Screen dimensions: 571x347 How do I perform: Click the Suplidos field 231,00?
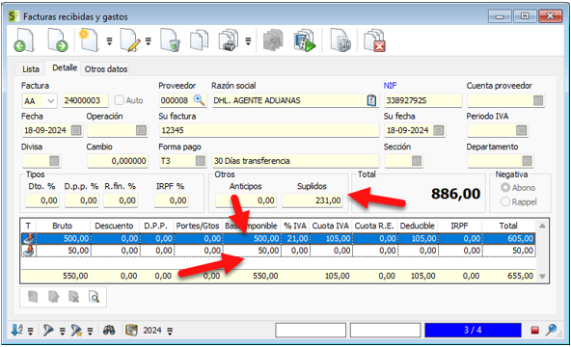(x=313, y=200)
